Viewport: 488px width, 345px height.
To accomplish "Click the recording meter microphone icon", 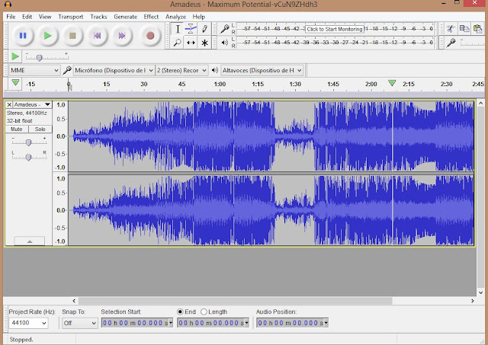I will coord(224,29).
